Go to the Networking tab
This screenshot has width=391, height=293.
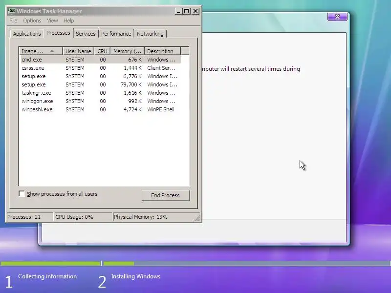(x=150, y=34)
